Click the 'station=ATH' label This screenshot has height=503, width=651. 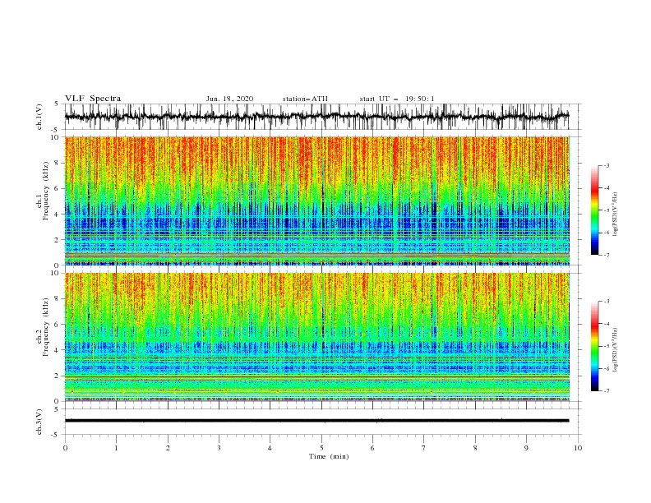pos(305,99)
